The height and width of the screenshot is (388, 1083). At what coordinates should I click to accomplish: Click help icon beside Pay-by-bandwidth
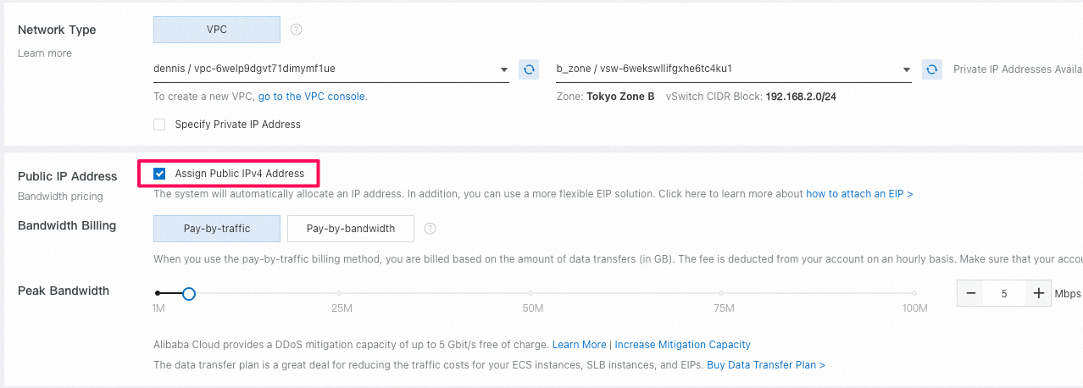click(x=430, y=229)
